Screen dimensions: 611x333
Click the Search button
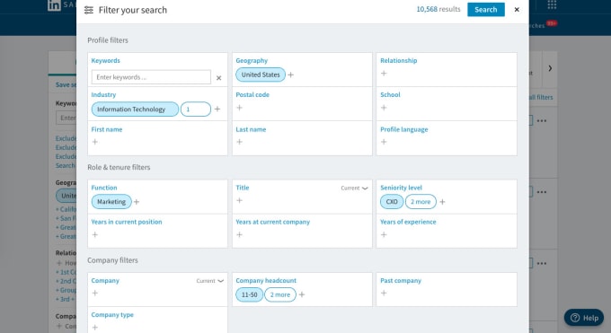(x=485, y=10)
